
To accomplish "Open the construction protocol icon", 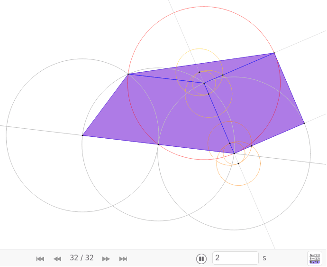I will [x=315, y=258].
